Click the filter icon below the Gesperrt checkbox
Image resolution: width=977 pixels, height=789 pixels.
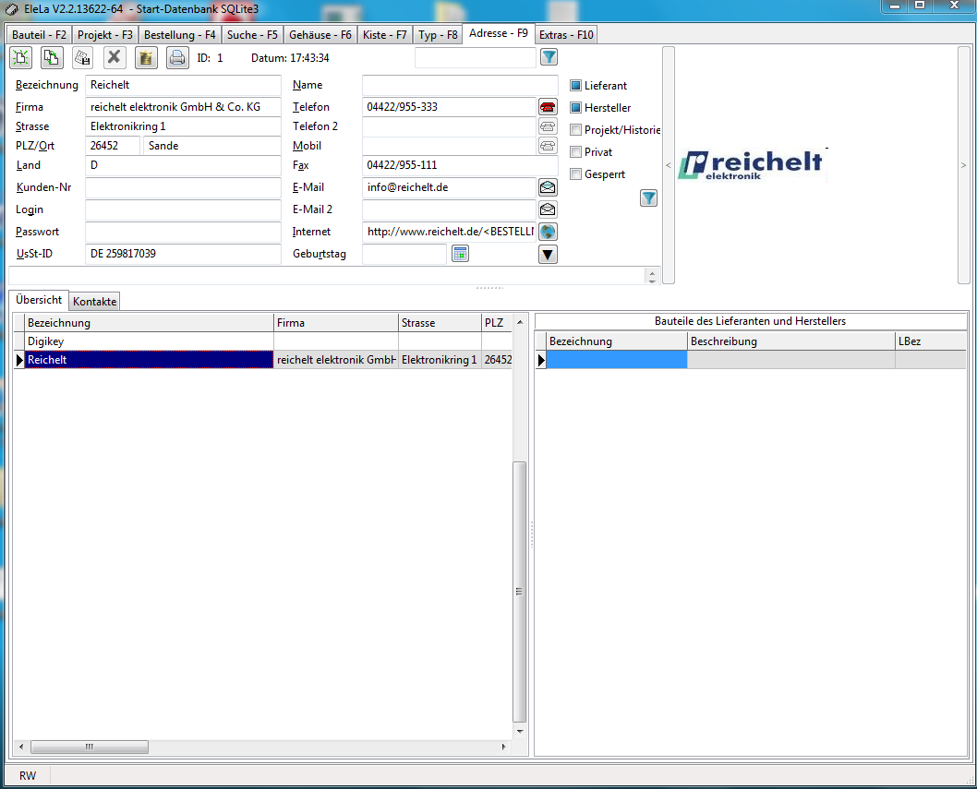point(648,198)
